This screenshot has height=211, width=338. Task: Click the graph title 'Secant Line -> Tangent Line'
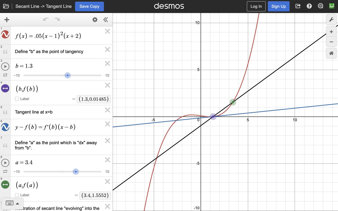coord(43,6)
